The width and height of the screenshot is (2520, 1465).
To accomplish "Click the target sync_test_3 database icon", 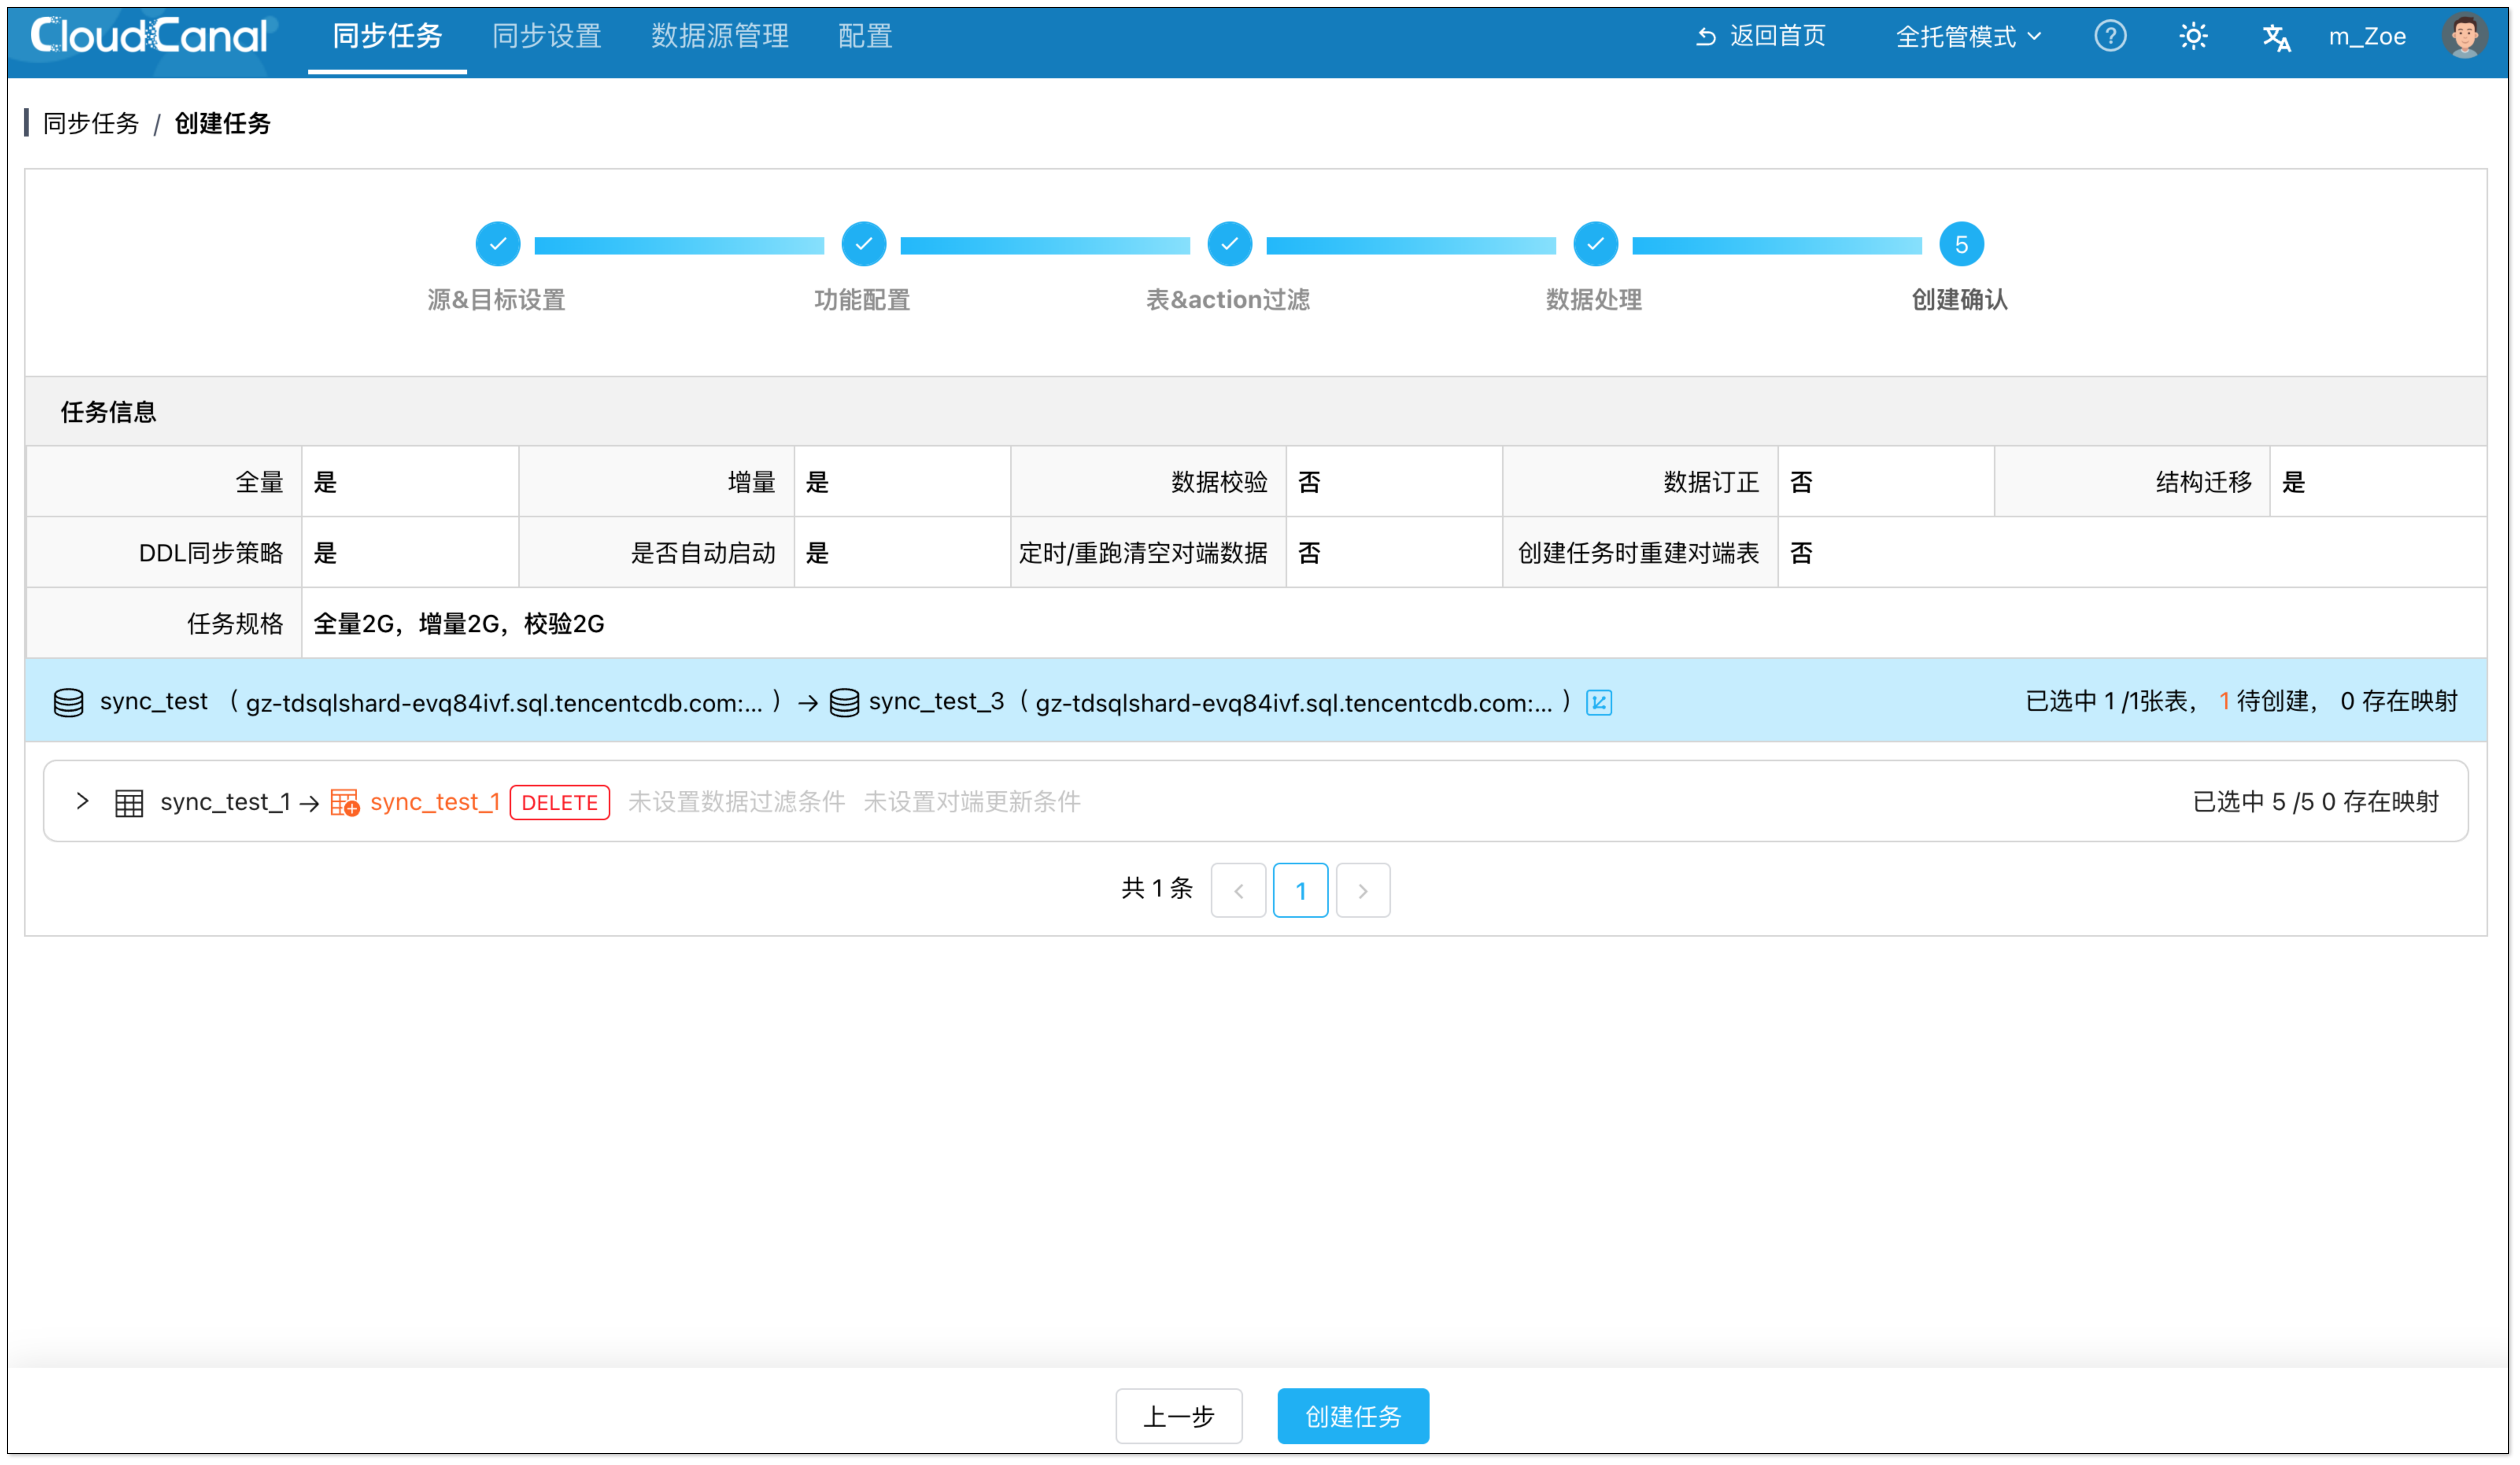I will coord(844,703).
